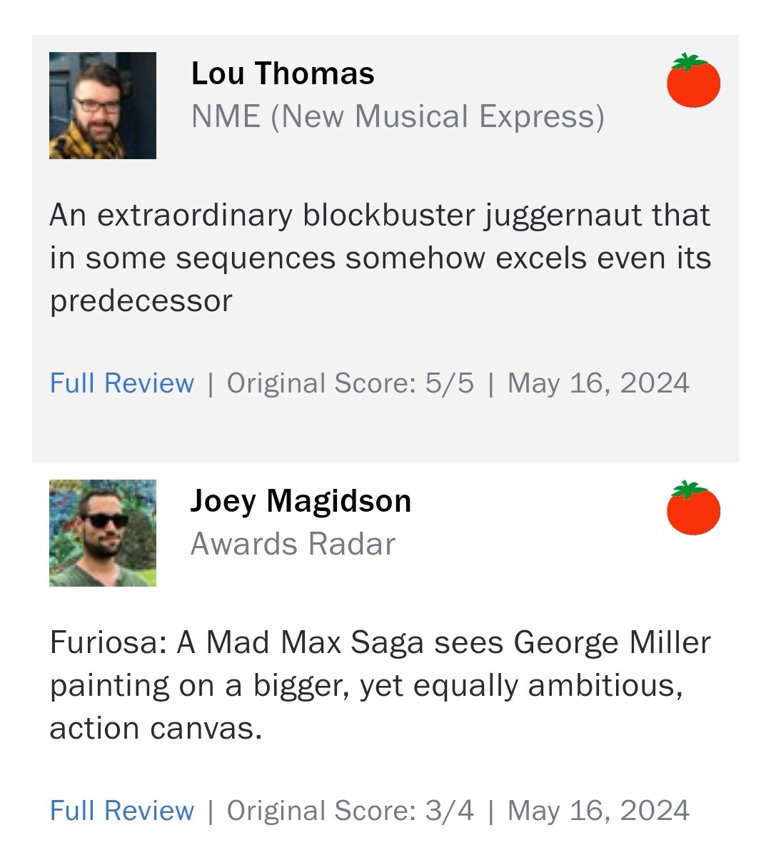Screen dimensions: 771x865
Task: Click the separator after Original Score: 5/5
Action: (490, 384)
